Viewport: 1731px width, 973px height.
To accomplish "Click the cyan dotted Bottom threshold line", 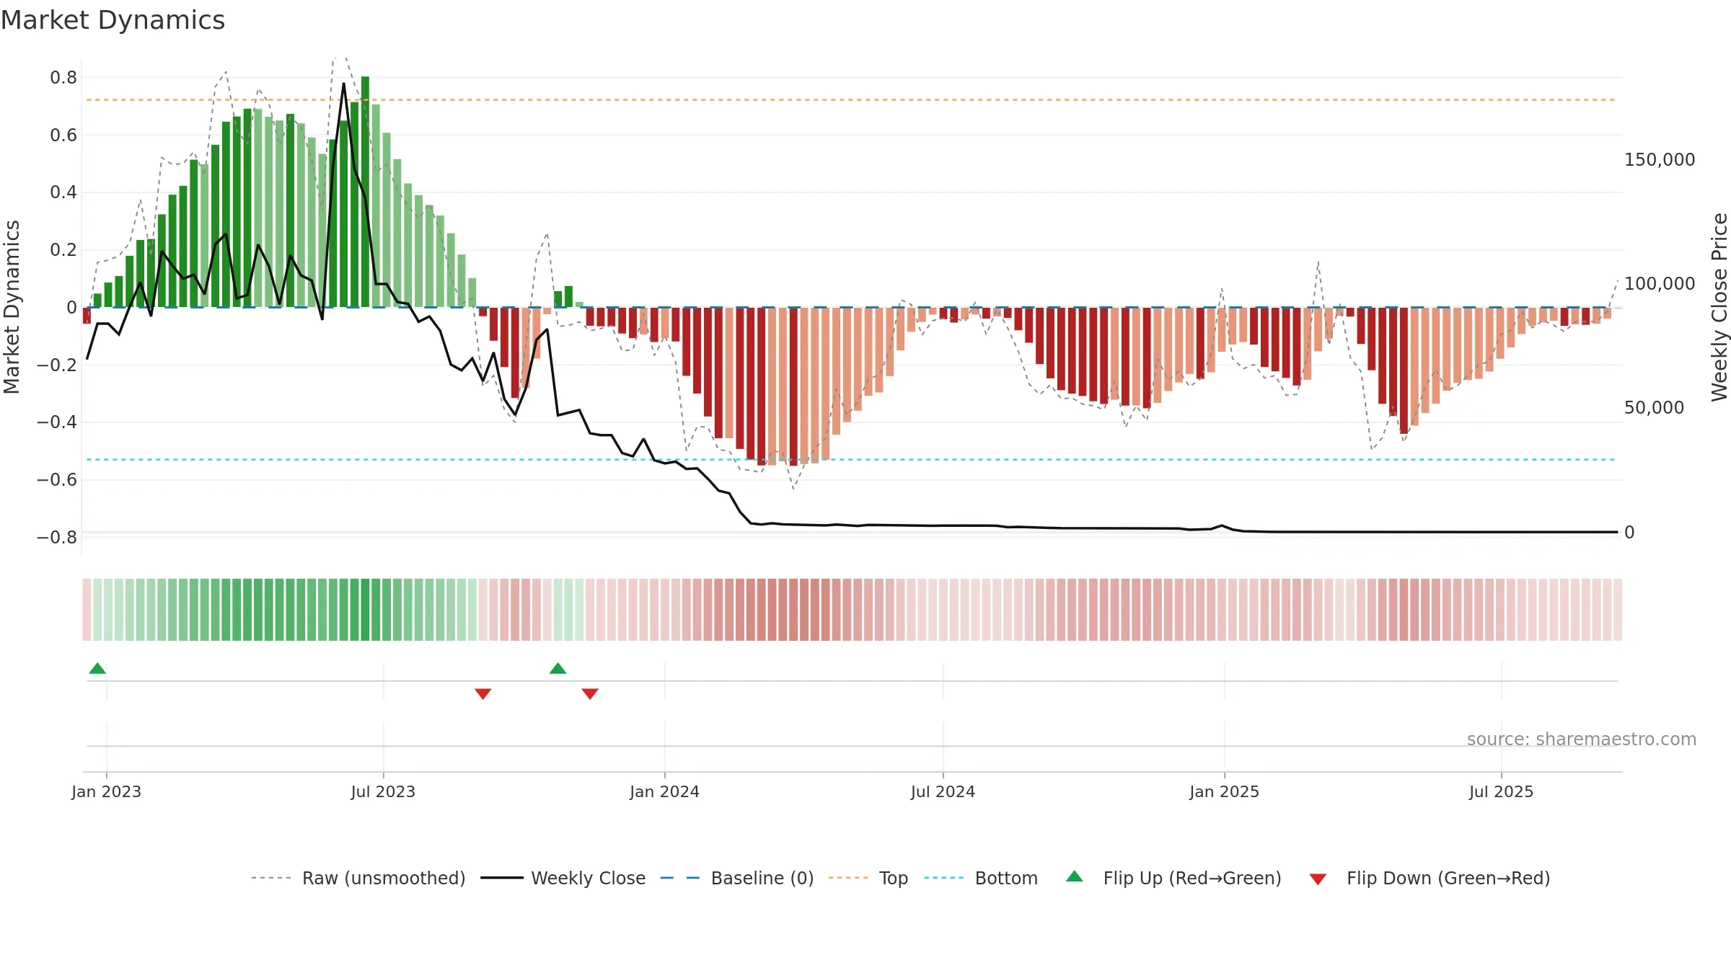I will (x=851, y=459).
